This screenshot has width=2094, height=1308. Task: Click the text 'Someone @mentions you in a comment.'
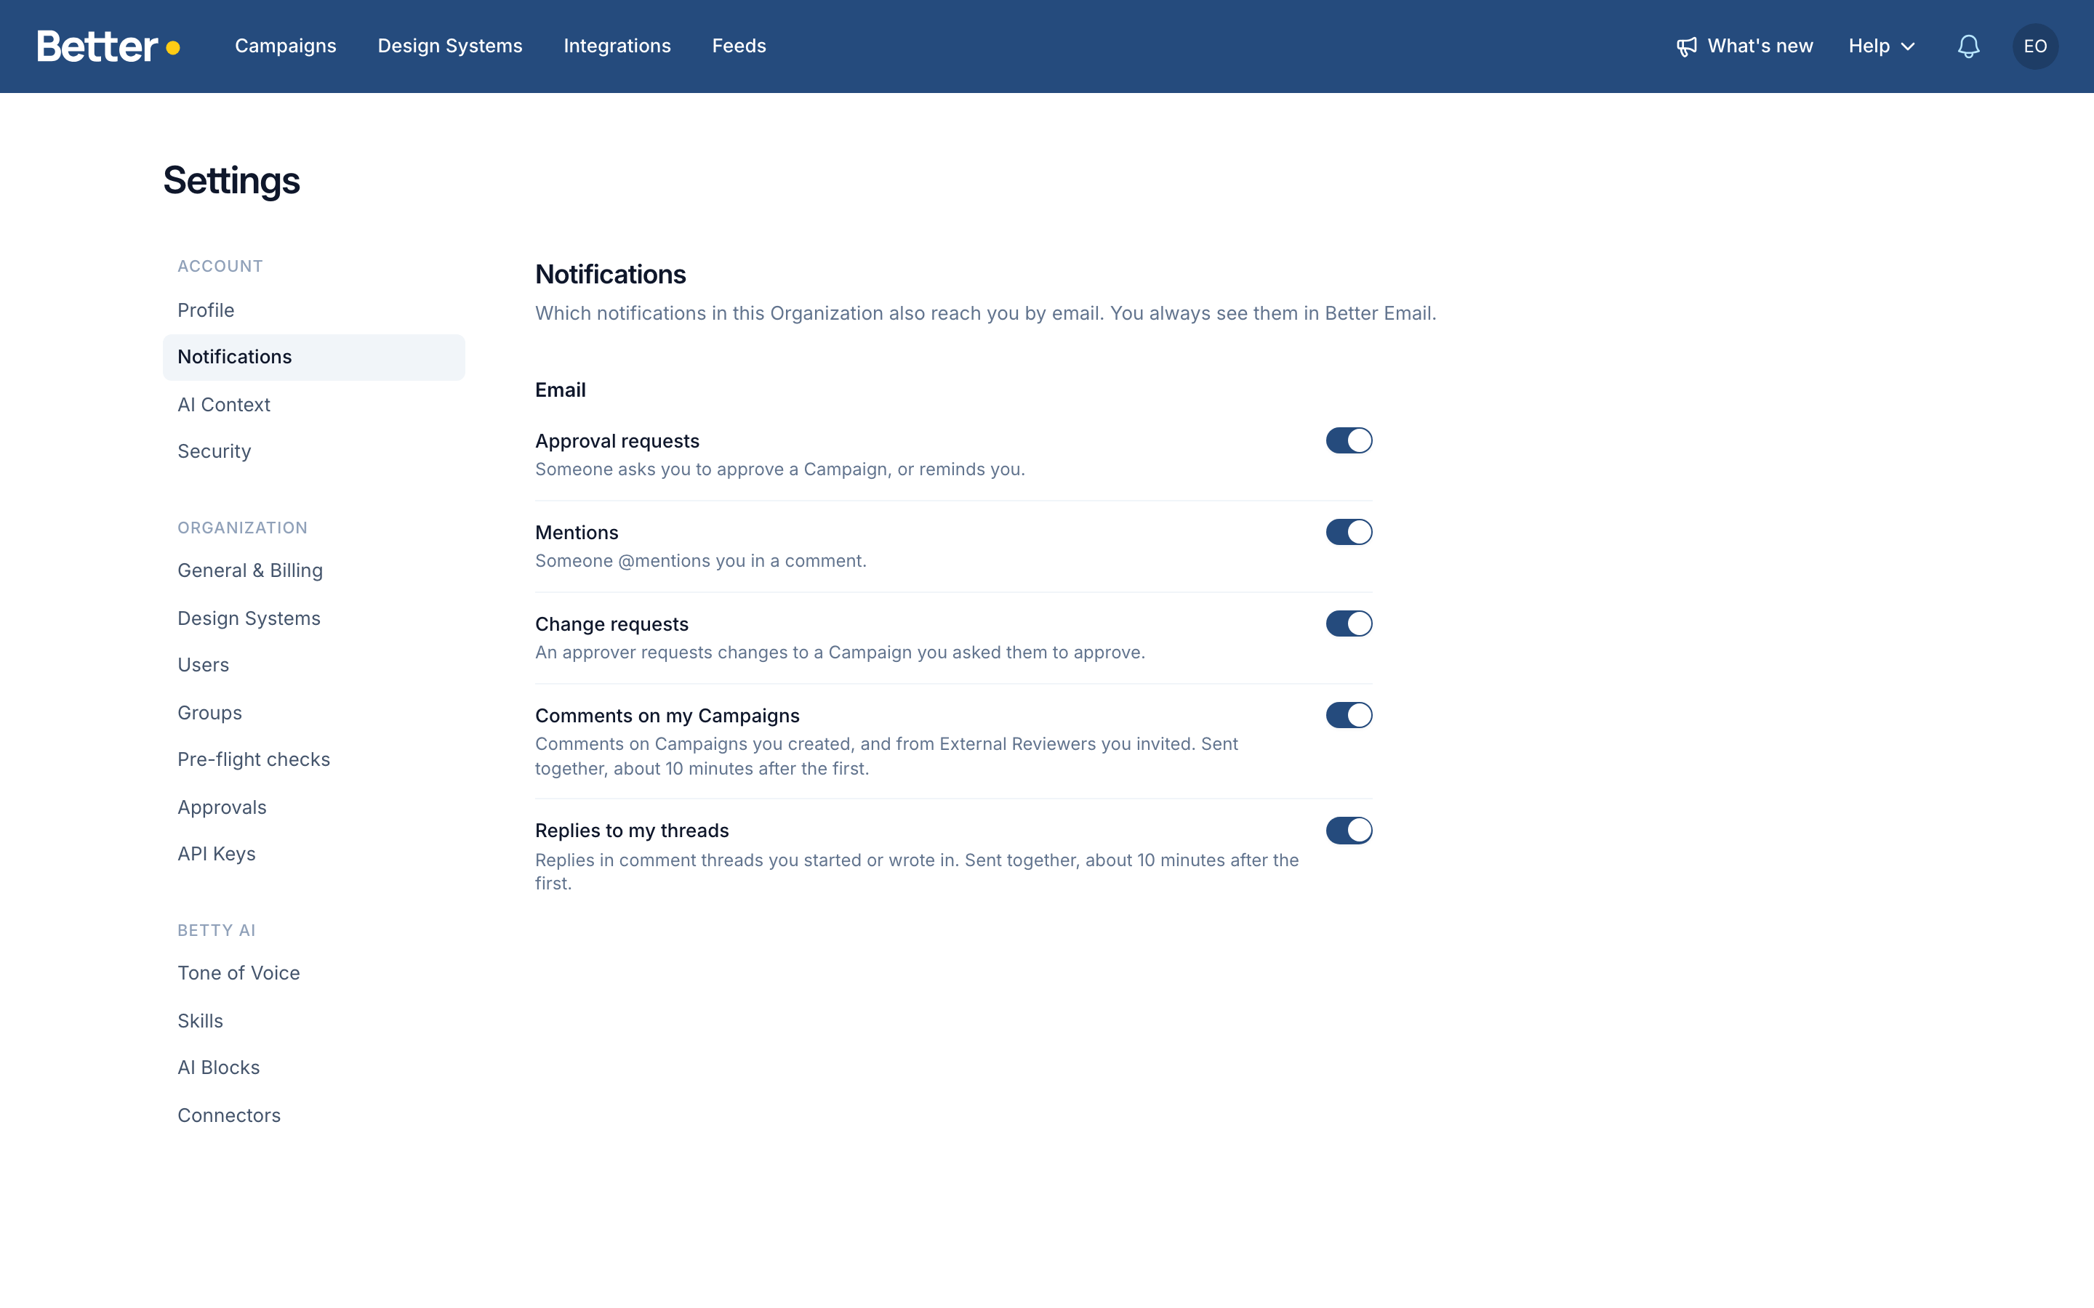click(x=700, y=560)
